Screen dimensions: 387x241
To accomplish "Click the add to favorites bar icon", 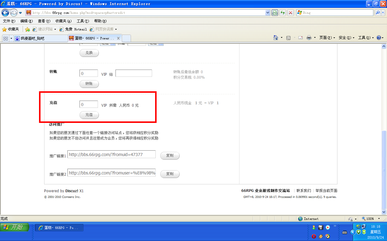I will point(28,29).
